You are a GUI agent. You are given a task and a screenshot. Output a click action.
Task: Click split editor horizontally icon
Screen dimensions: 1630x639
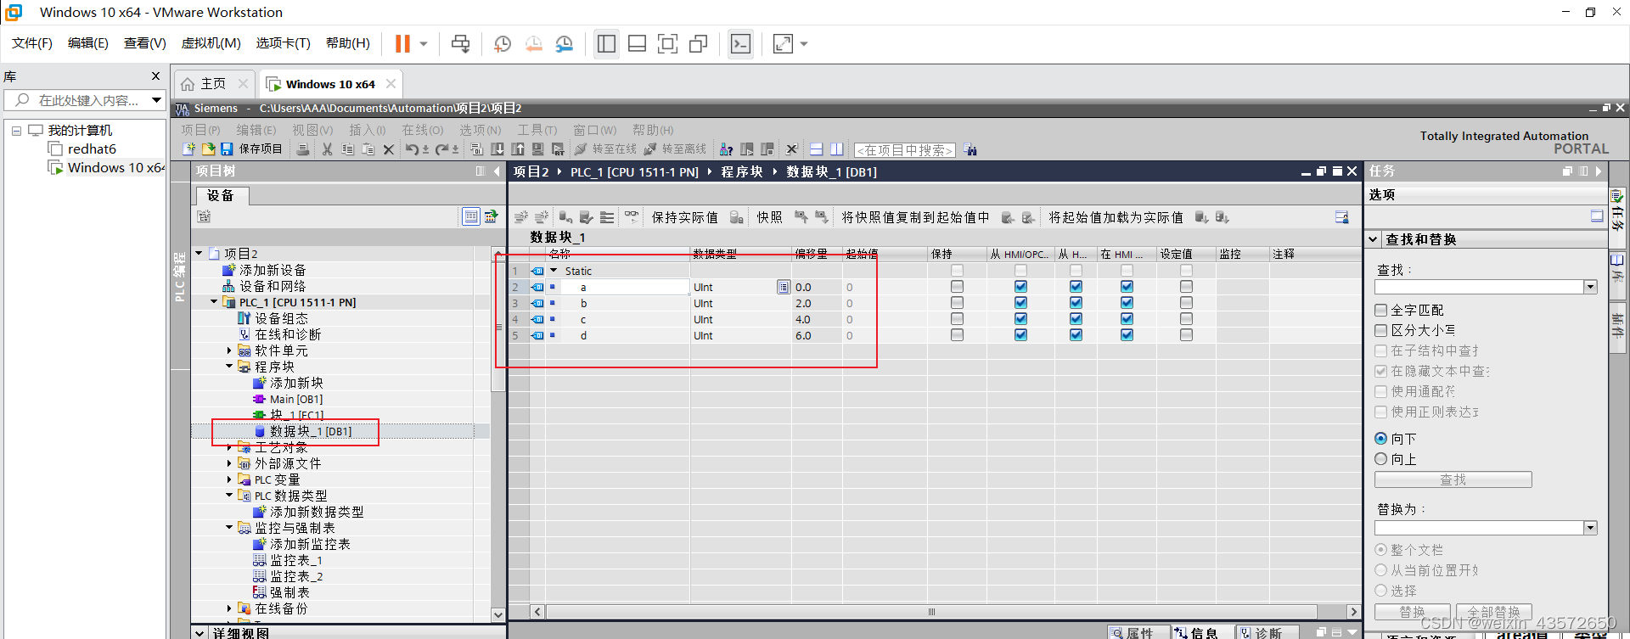(816, 149)
